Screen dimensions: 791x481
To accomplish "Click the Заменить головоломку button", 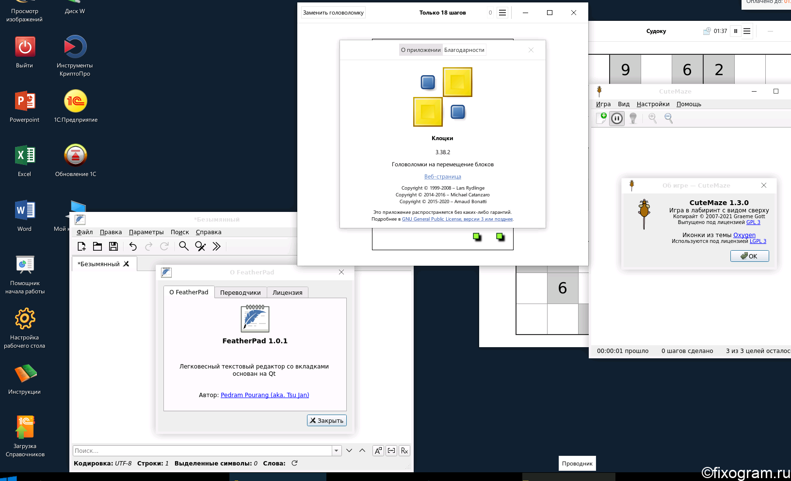I will (x=333, y=13).
